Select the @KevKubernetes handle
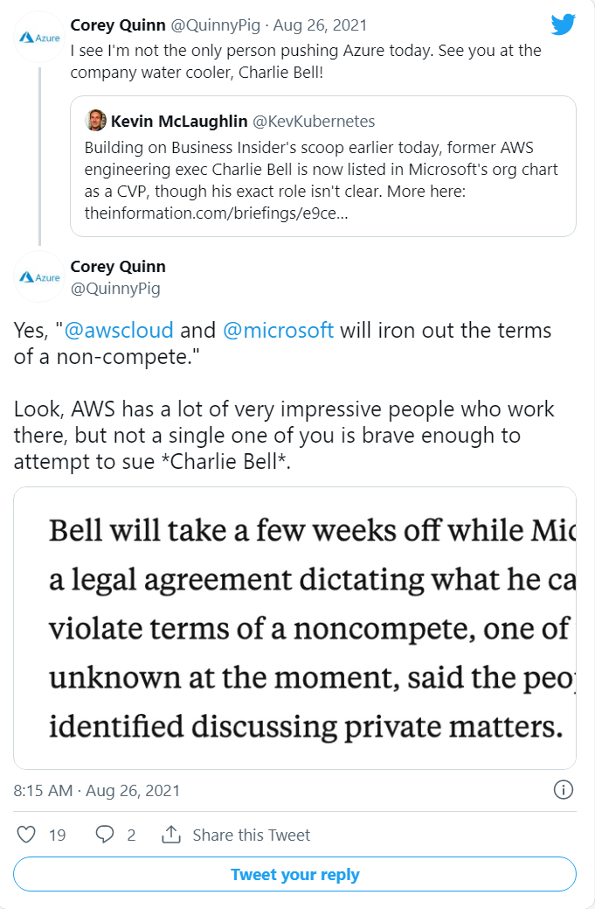Image resolution: width=595 pixels, height=909 pixels. [x=304, y=122]
